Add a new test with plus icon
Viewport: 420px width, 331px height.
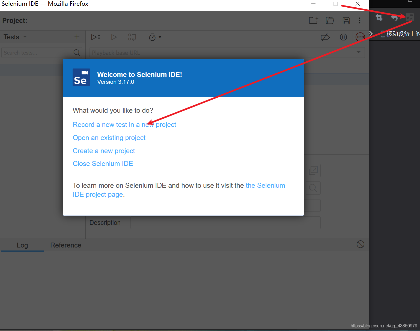(x=77, y=37)
